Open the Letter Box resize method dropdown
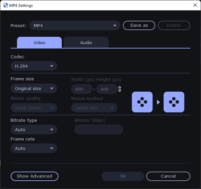 tap(94, 108)
